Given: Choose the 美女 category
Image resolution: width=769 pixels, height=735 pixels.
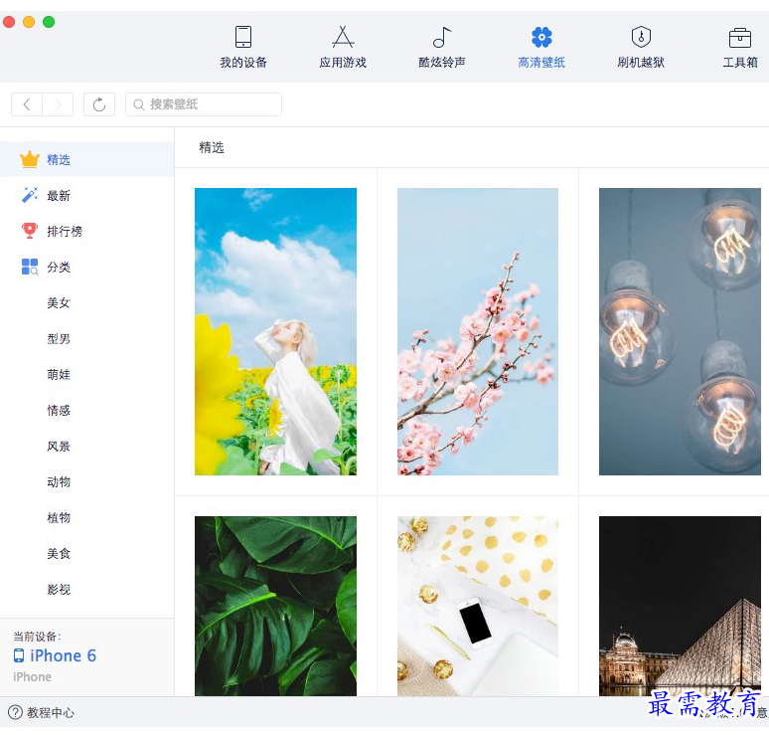Looking at the screenshot, I should coord(59,302).
